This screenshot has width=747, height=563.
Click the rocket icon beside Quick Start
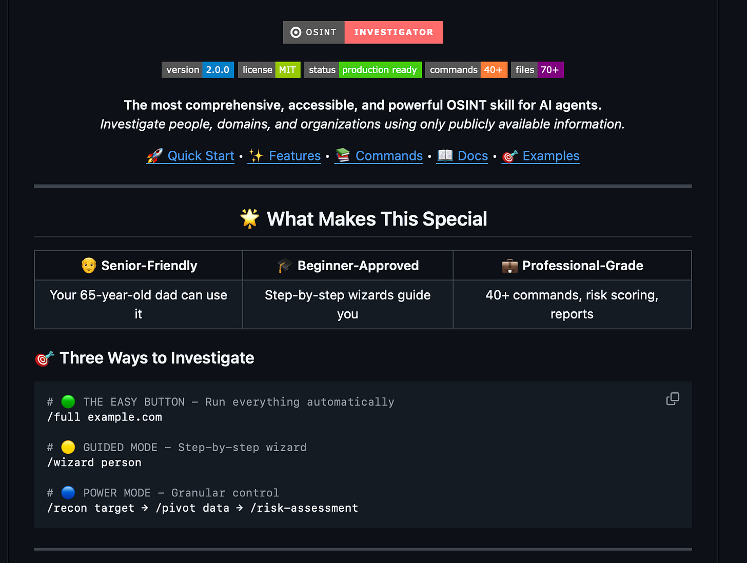point(155,155)
